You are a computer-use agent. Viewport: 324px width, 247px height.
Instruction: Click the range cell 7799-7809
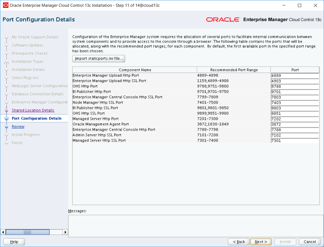[208, 97]
